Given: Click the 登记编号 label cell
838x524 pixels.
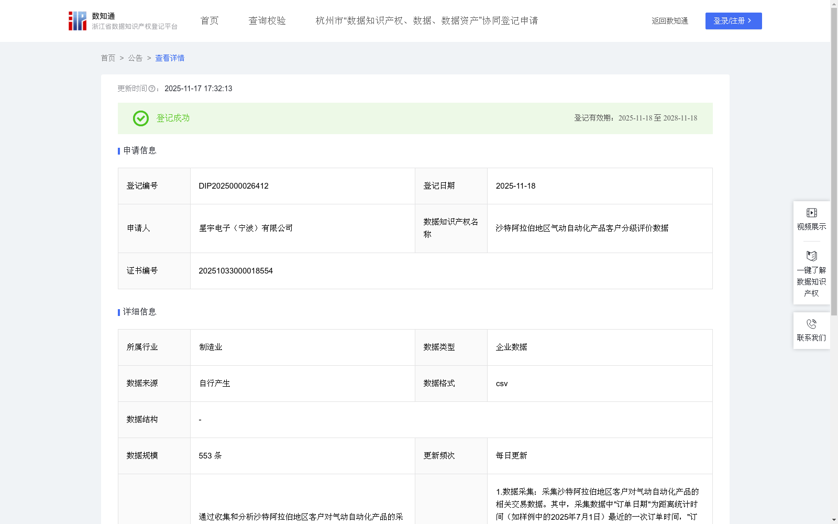Looking at the screenshot, I should 154,186.
